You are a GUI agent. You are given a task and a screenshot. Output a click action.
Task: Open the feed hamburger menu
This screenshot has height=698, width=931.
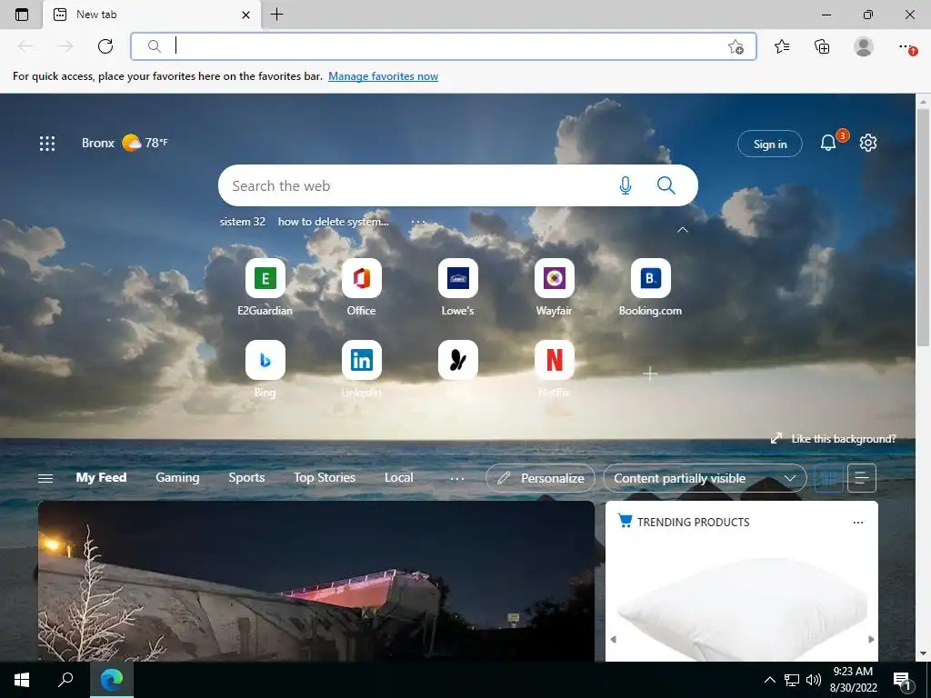point(45,478)
